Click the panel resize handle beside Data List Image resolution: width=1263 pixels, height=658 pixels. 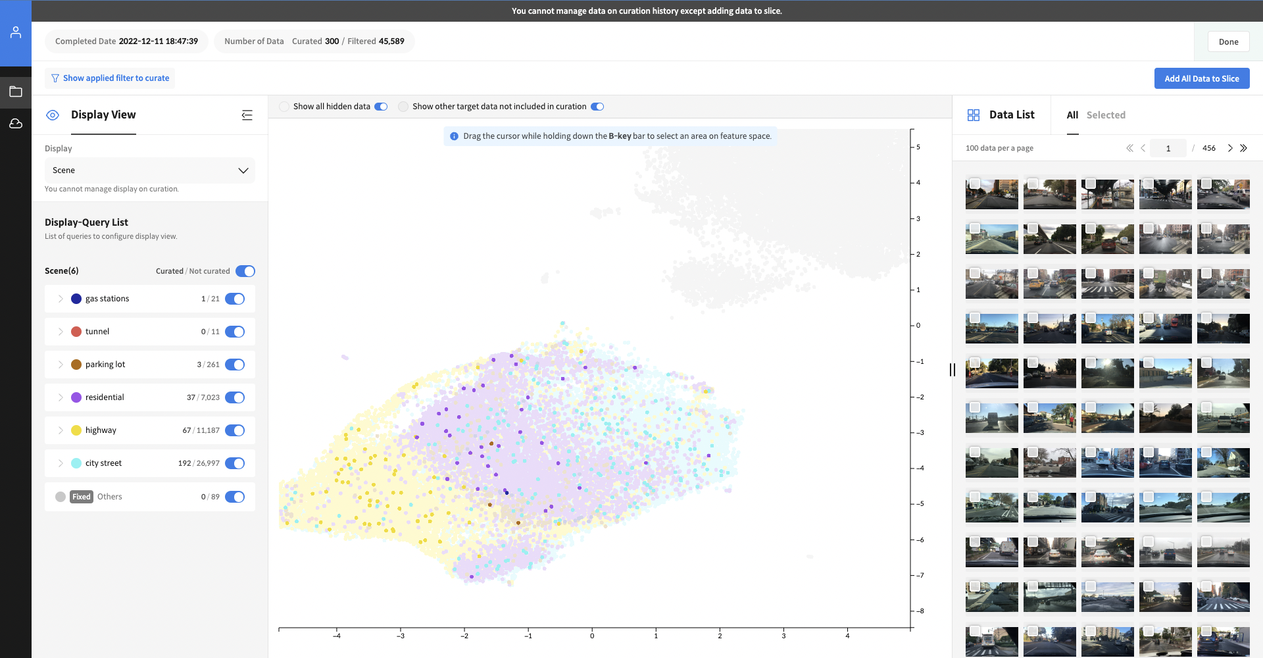(x=952, y=370)
